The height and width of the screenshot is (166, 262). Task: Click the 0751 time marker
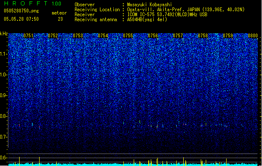(x=28, y=36)
